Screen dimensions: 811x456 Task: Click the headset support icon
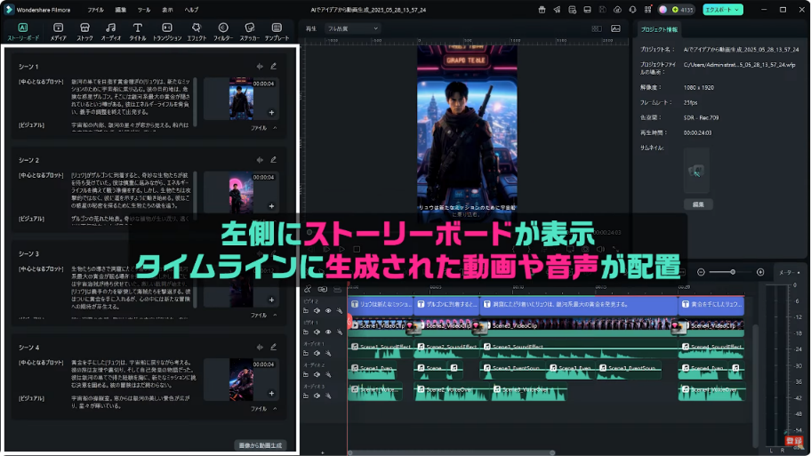pos(632,10)
